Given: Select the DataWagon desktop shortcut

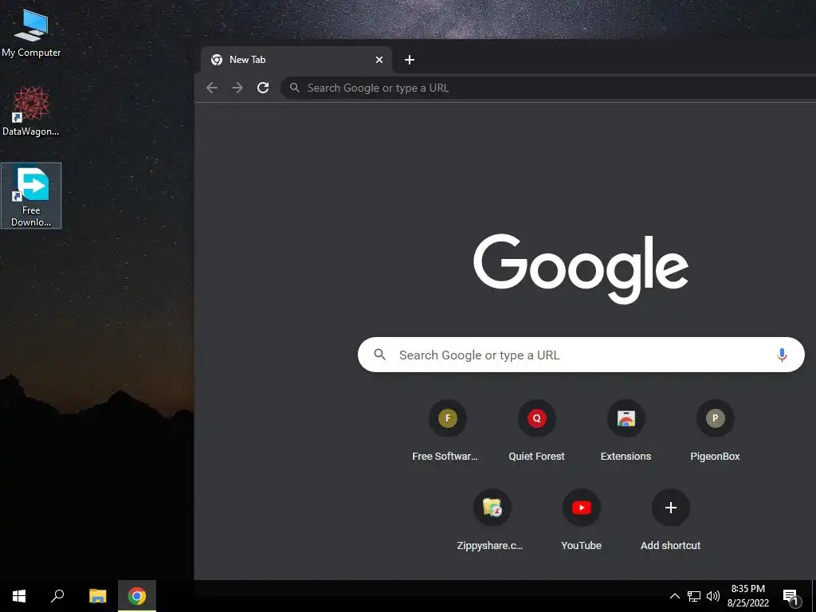Looking at the screenshot, I should coord(31,112).
